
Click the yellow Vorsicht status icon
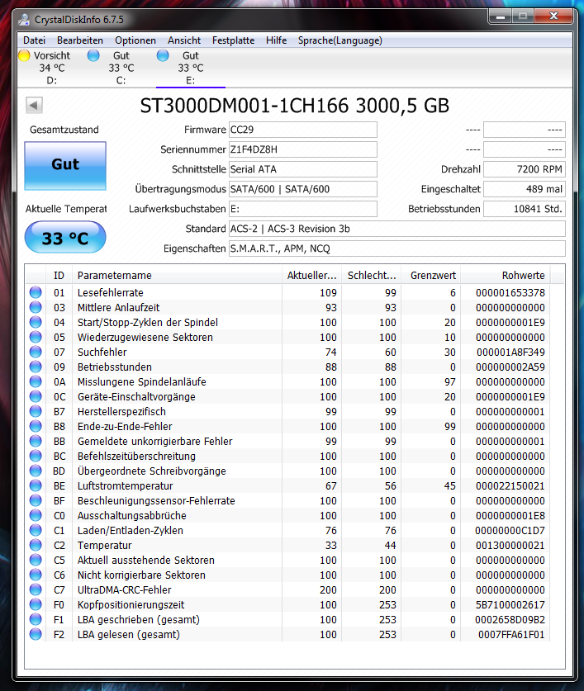pyautogui.click(x=24, y=55)
